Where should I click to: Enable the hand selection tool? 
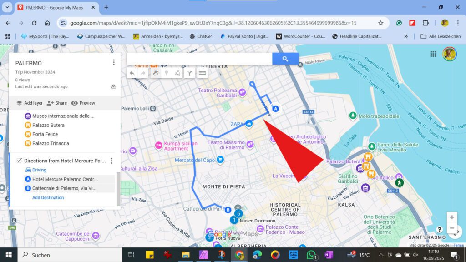pos(156,73)
